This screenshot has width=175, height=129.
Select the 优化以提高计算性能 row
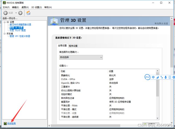(x=108, y=90)
